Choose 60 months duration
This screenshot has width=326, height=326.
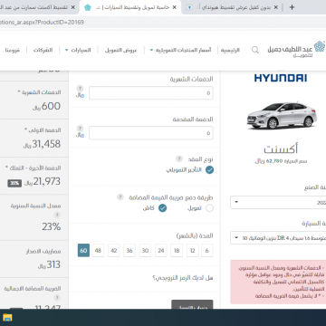click(x=83, y=251)
